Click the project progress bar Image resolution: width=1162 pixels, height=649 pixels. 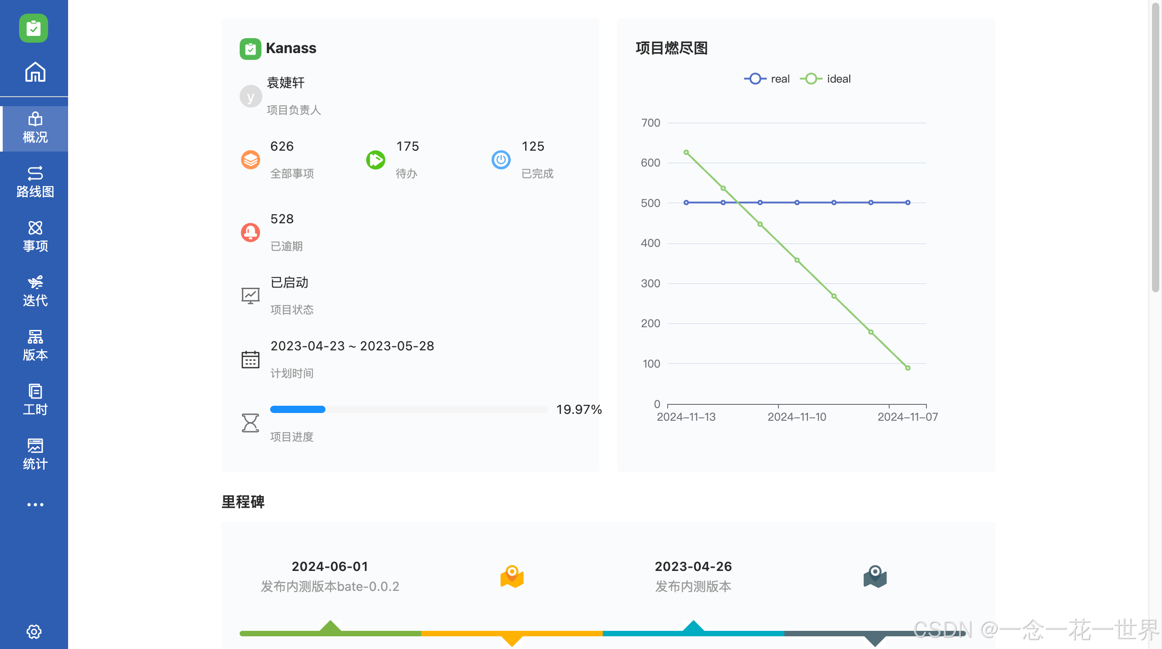coord(409,409)
